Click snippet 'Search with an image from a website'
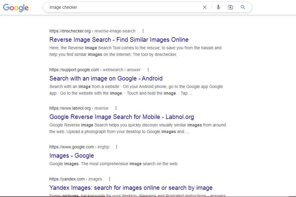The width and height of the screenshot is (296, 197). click(x=136, y=90)
